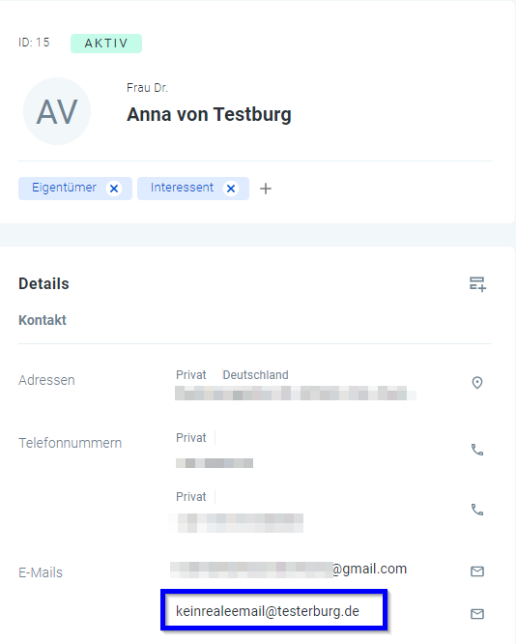Click the keinrealeemail@testerburg.de email address
This screenshot has height=644, width=516.
[268, 611]
